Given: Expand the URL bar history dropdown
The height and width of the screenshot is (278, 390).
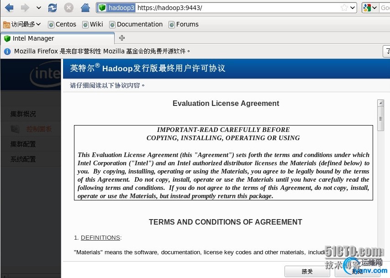Looking at the screenshot, I should (x=353, y=8).
